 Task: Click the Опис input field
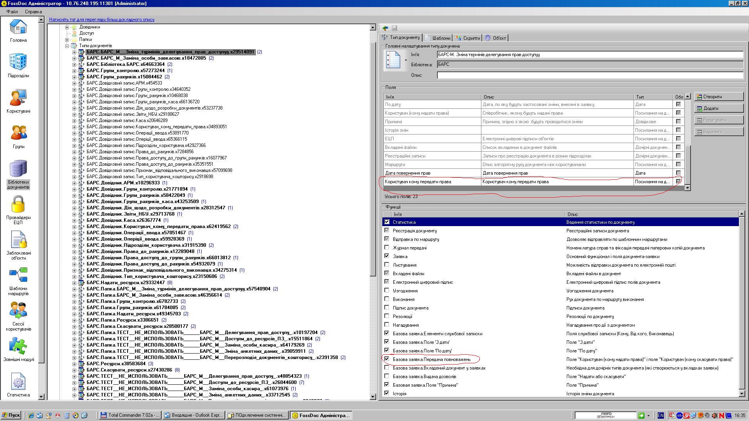point(590,75)
